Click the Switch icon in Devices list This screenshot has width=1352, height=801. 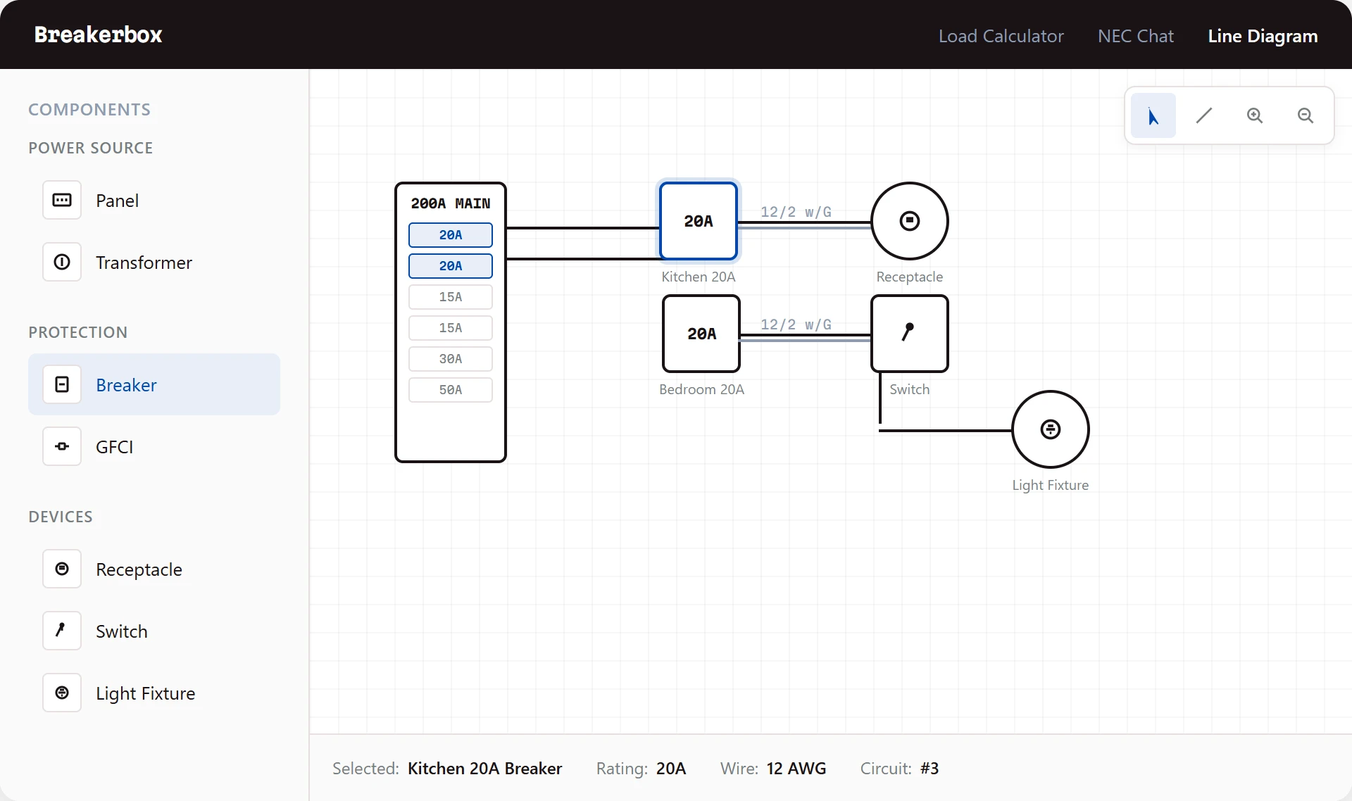[62, 631]
